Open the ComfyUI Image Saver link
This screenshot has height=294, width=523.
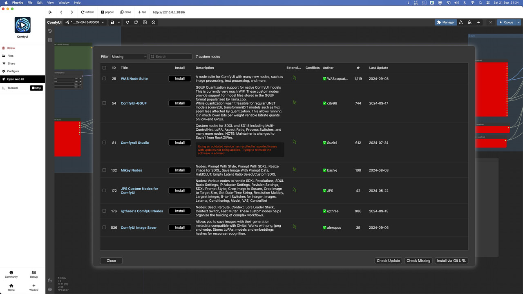tap(139, 227)
